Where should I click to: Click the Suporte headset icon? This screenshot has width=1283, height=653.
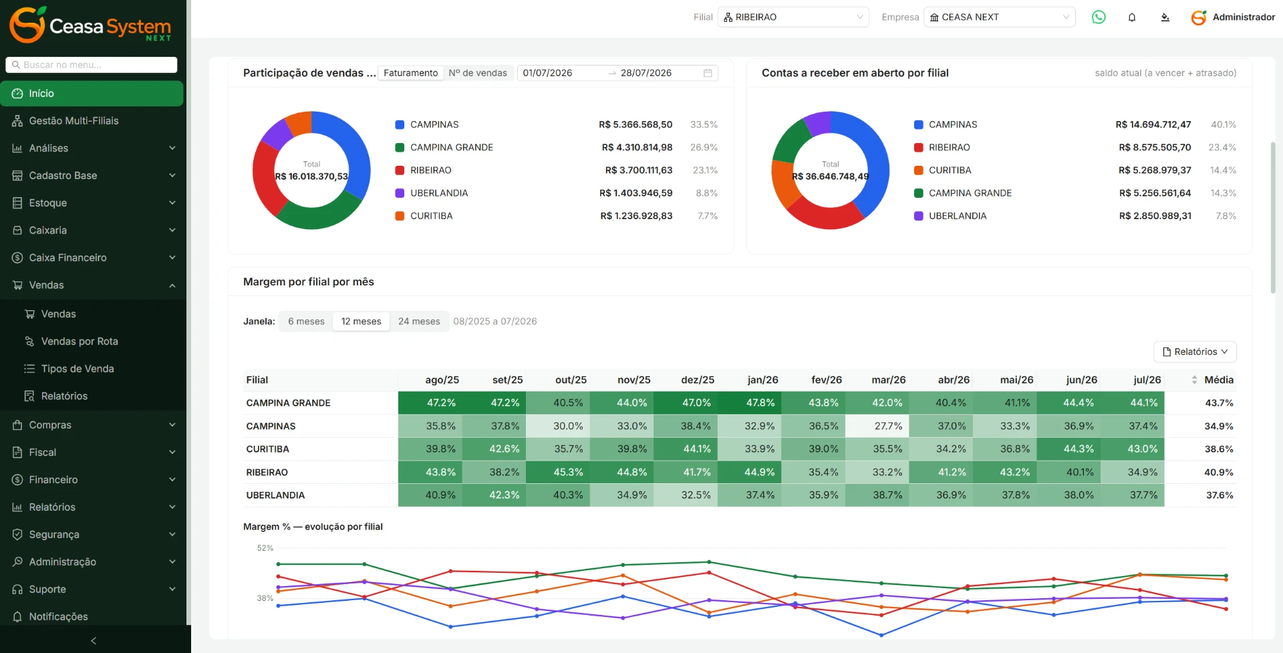17,590
